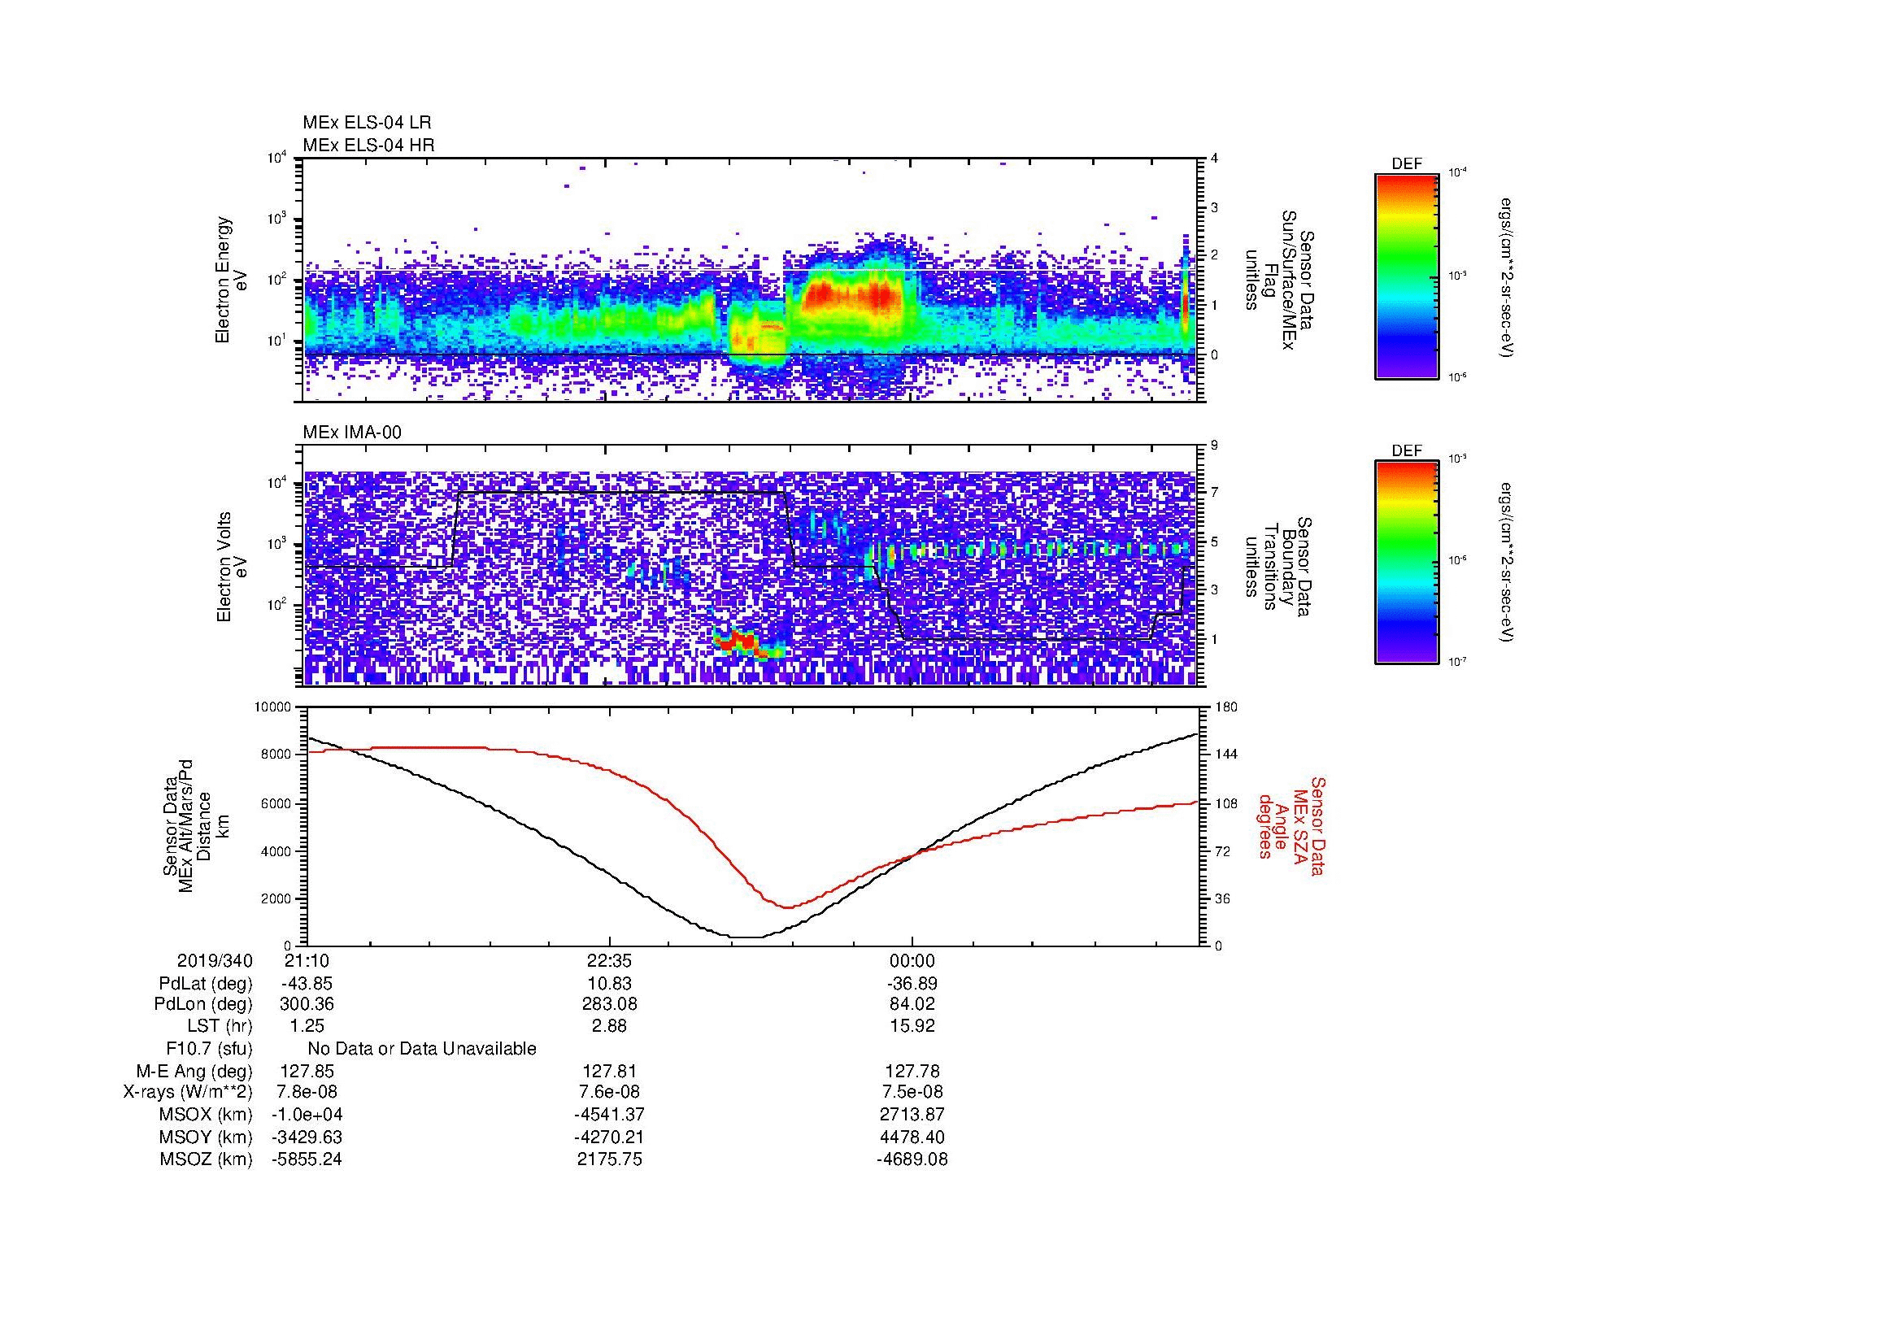Click X-rays value 7.5e-08

tap(912, 1092)
